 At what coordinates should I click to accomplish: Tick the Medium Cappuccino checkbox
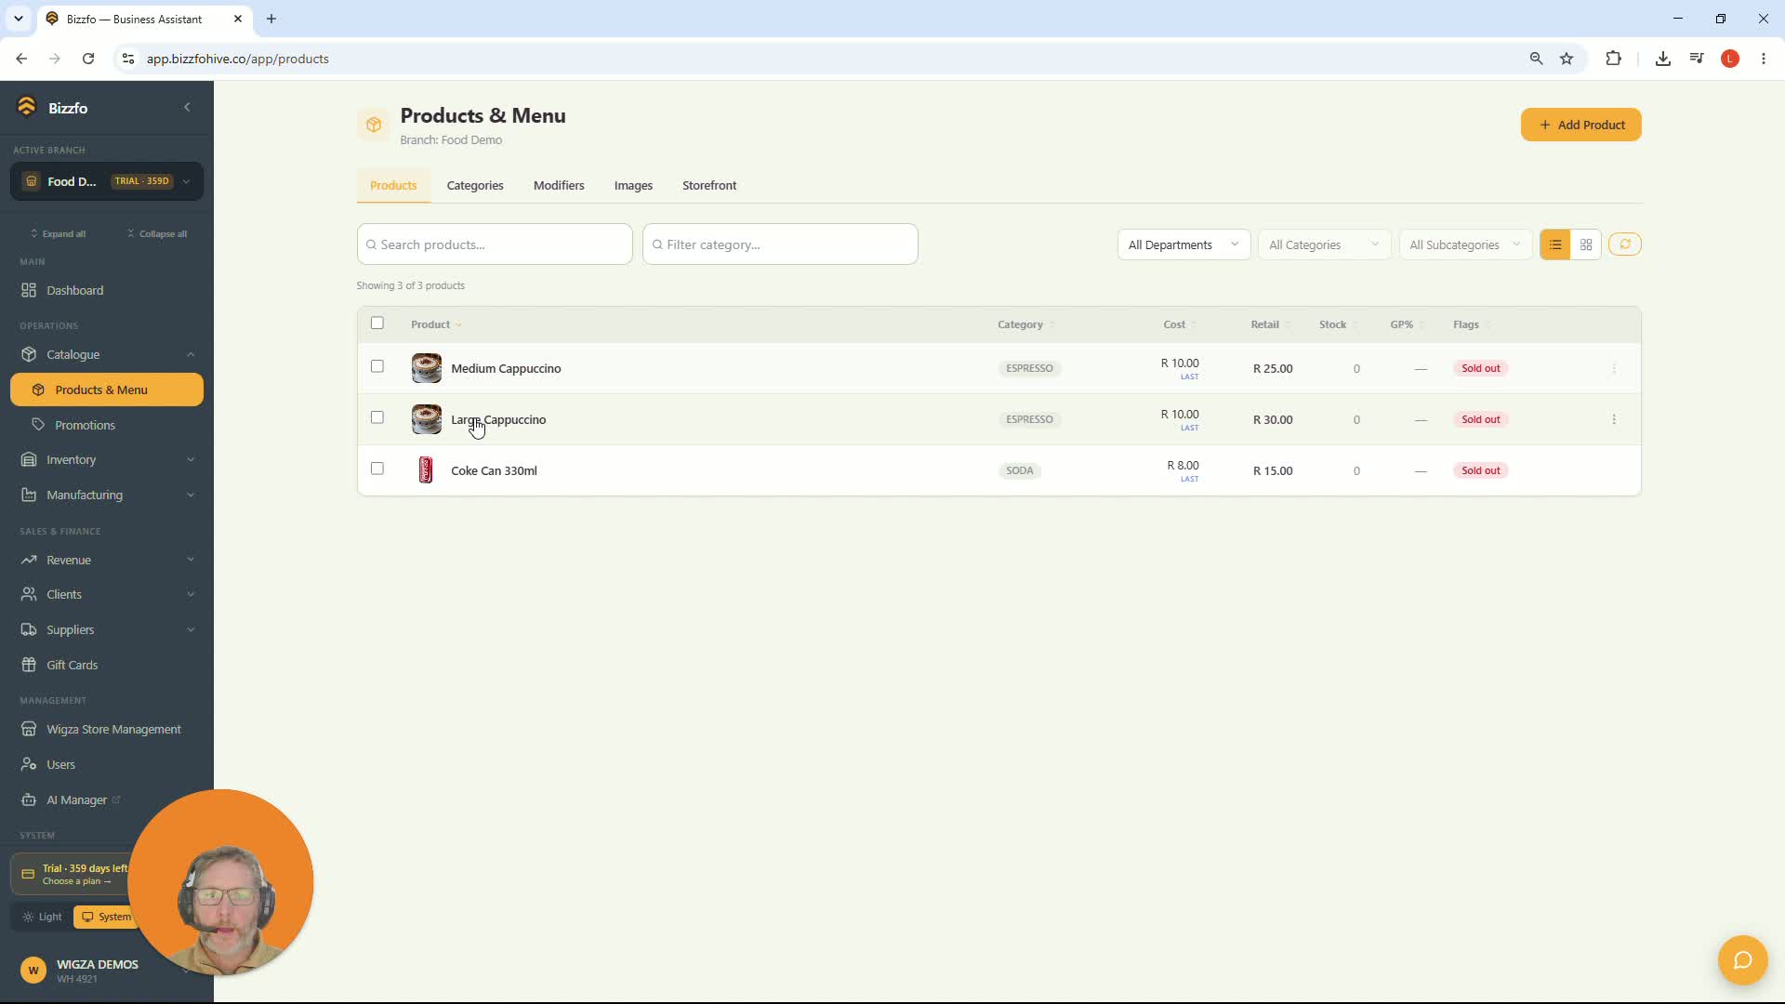click(377, 366)
